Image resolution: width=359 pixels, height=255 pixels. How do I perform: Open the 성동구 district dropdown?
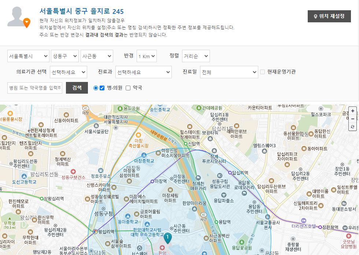tap(64, 56)
